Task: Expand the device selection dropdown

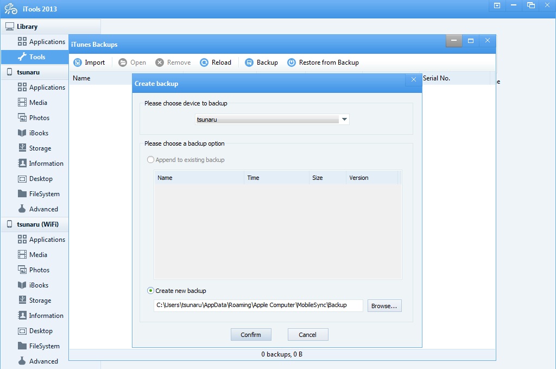Action: tap(344, 120)
